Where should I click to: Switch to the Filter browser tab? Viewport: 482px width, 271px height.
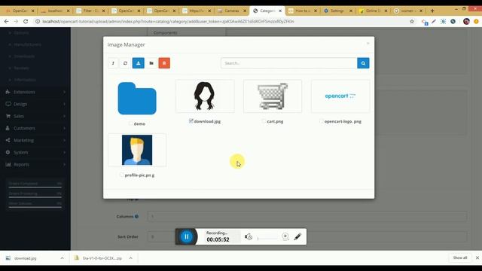click(90, 11)
